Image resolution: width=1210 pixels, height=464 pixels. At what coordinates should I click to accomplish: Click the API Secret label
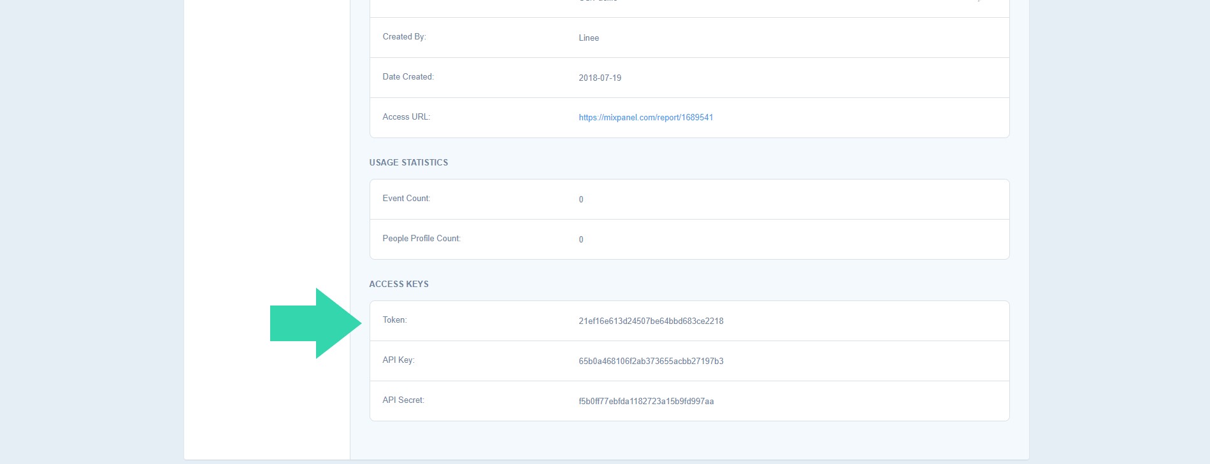coord(403,400)
